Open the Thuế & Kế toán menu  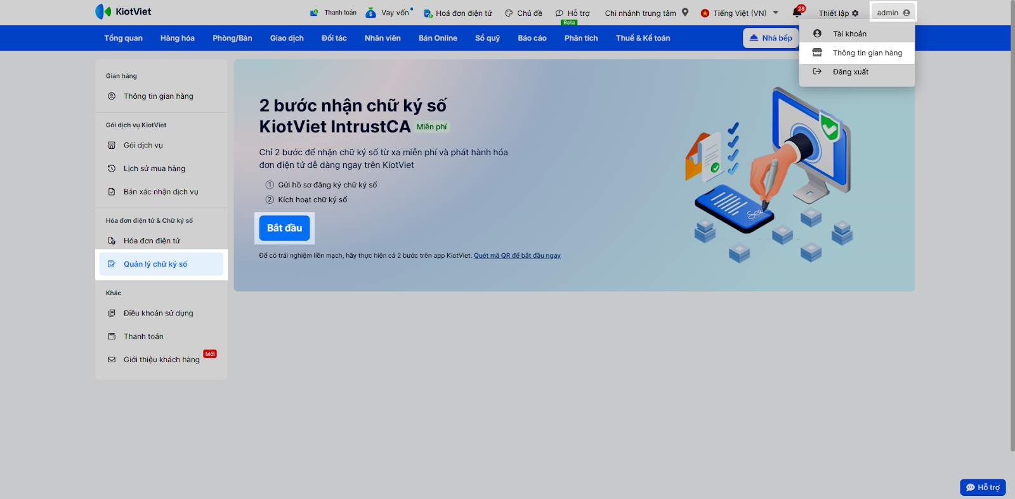tap(643, 38)
